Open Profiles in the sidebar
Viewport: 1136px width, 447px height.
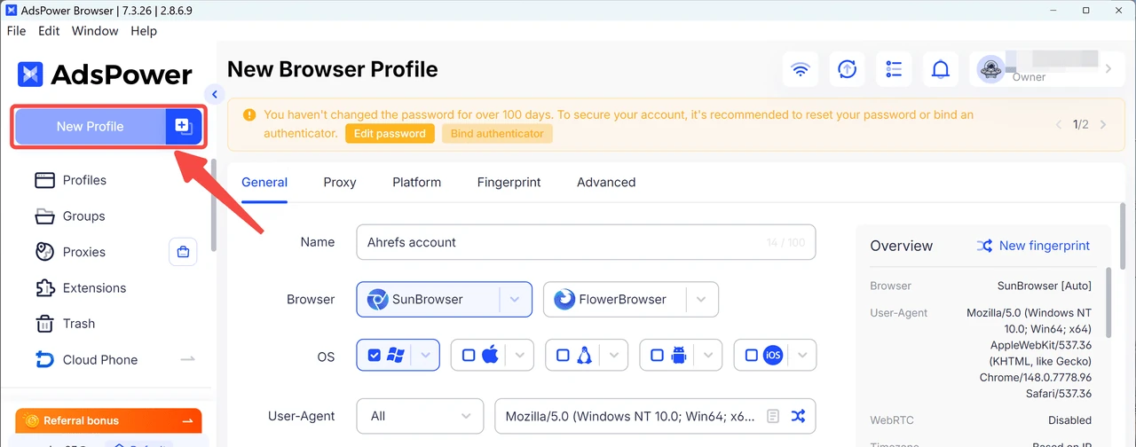(x=84, y=180)
